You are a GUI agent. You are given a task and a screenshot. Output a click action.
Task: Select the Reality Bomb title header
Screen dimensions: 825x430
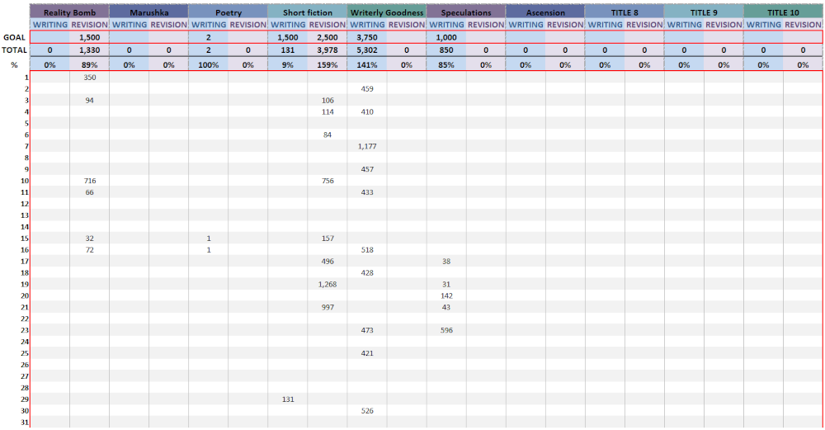[69, 12]
